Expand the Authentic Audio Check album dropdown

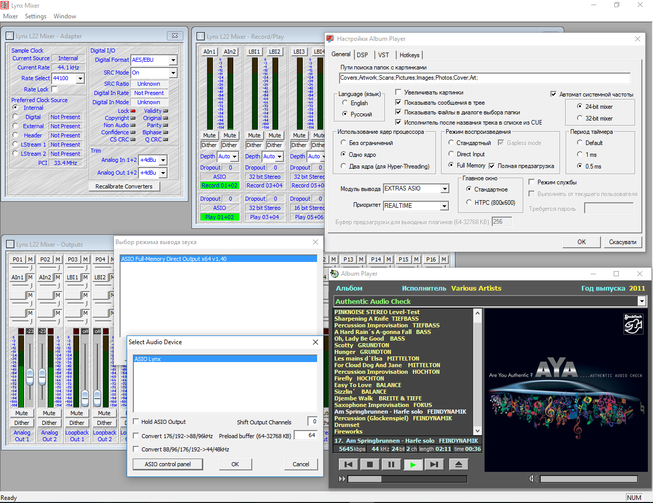[642, 301]
